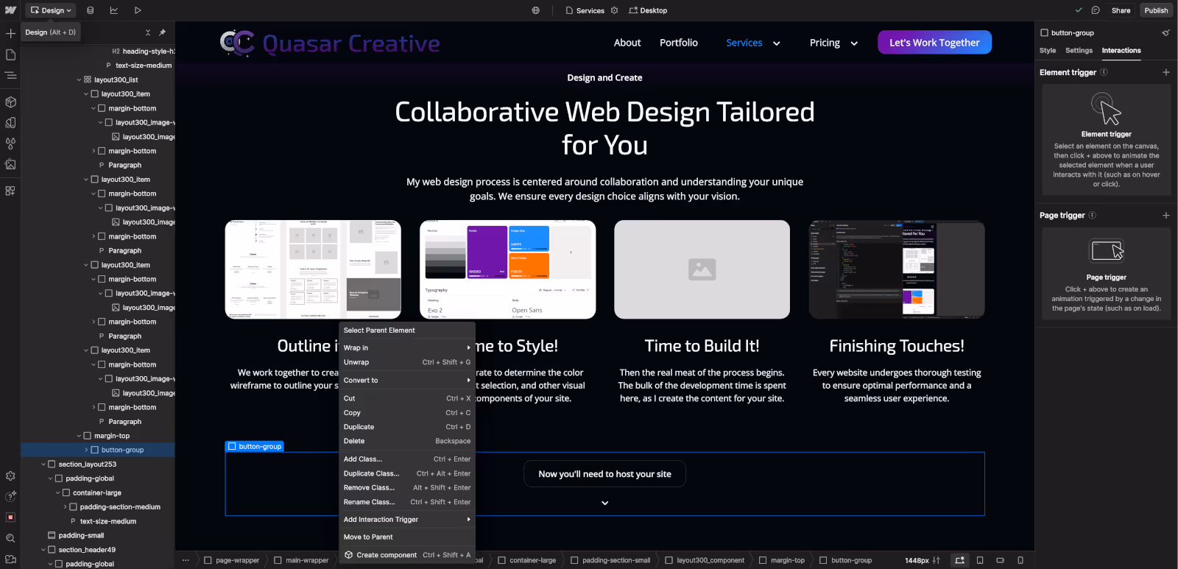
Task: Click the Preview play icon
Action: point(138,10)
